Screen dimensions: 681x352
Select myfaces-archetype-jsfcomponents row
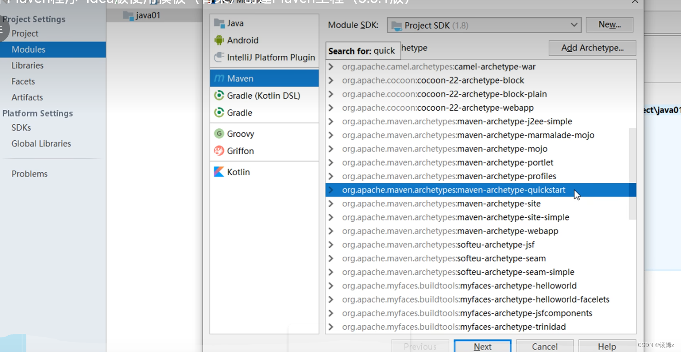tap(481, 313)
